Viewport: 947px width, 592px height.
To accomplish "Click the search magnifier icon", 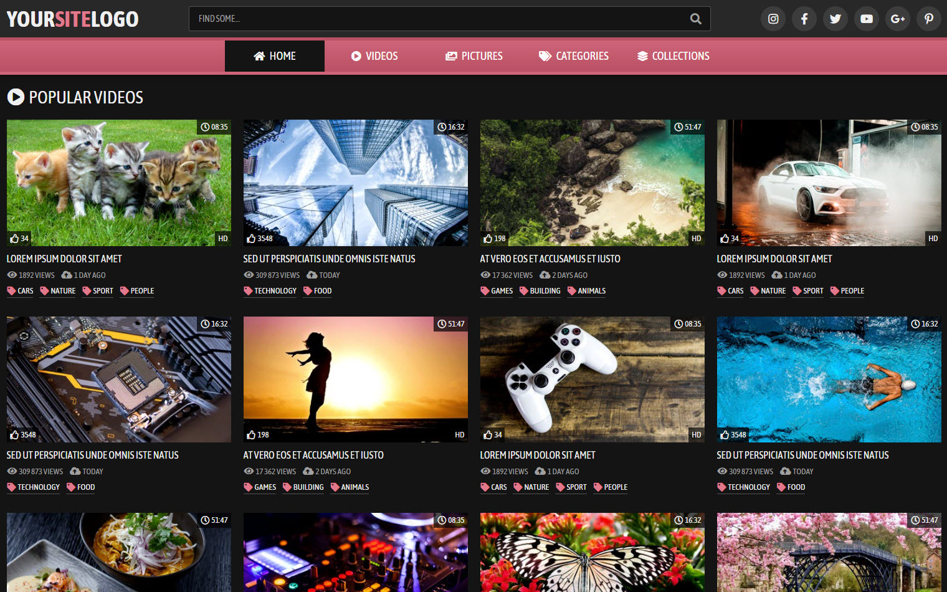I will (696, 19).
